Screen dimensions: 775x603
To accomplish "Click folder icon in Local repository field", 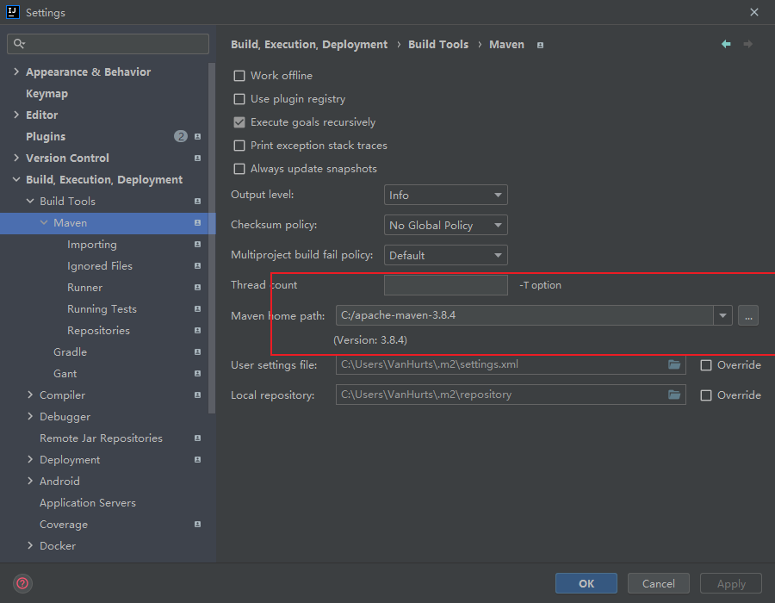I will tap(674, 395).
